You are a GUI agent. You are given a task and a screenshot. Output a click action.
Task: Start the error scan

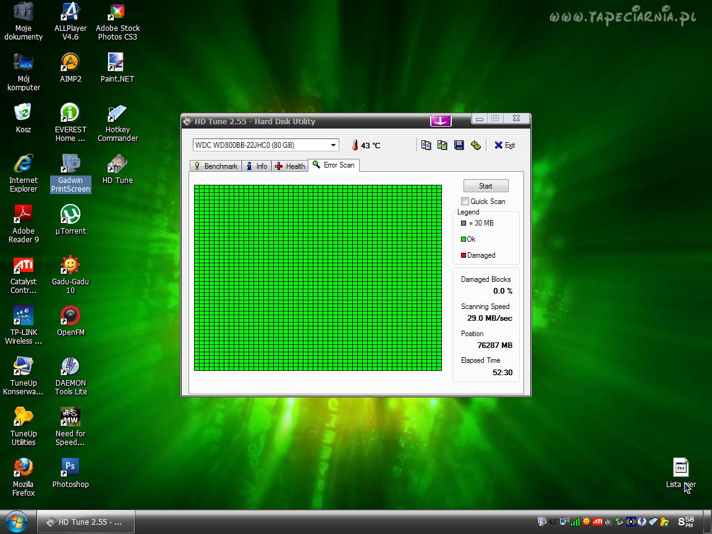[x=485, y=185]
